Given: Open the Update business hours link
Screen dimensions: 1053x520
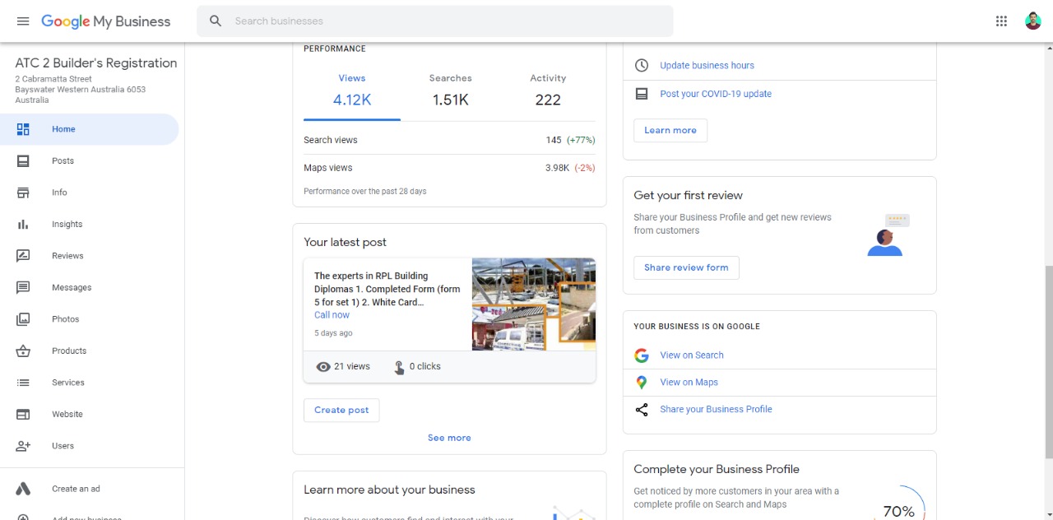Looking at the screenshot, I should click(x=707, y=66).
